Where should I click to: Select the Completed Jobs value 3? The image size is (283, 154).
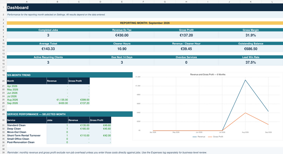(x=48, y=35)
